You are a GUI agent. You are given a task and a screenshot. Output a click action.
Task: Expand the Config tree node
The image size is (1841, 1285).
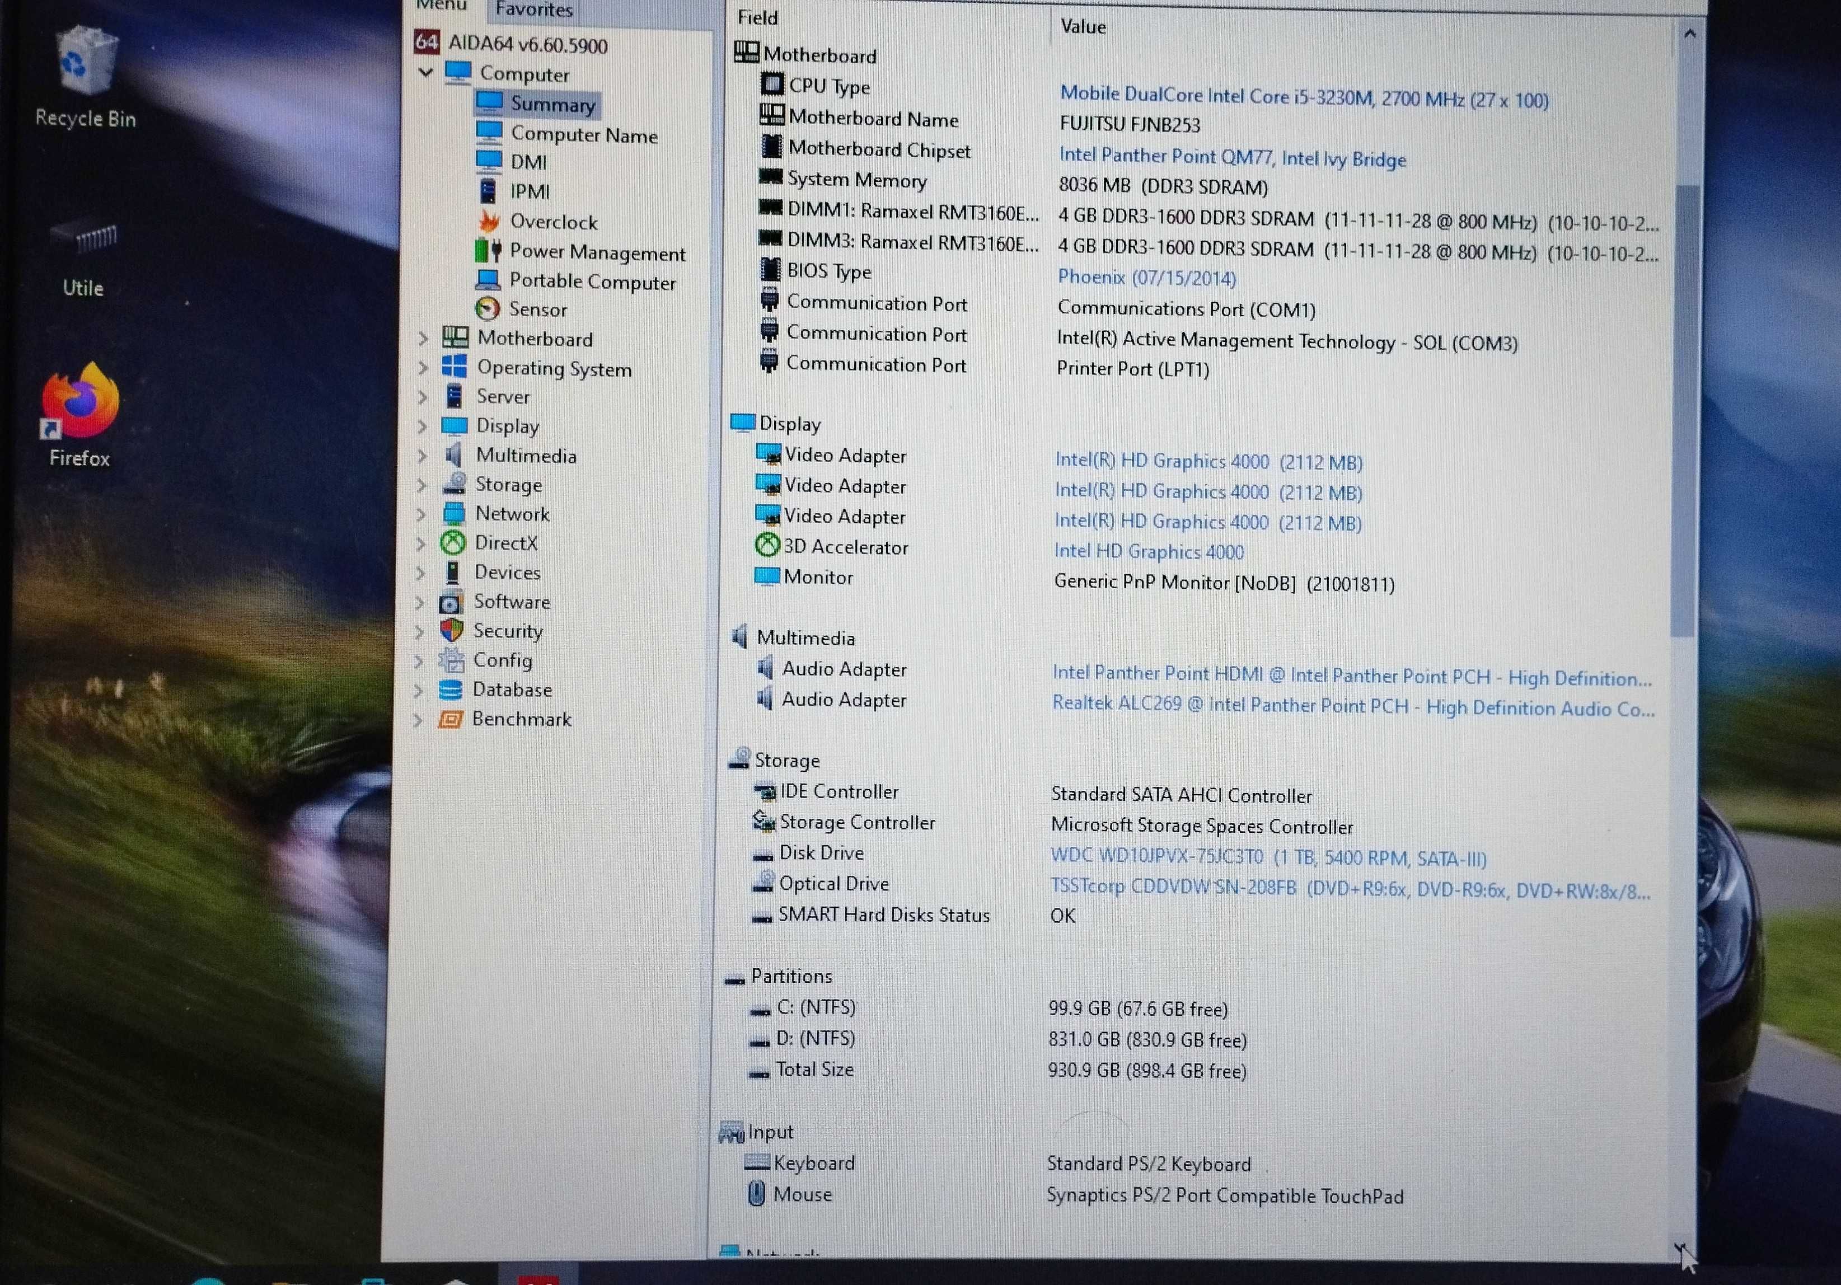click(x=419, y=662)
